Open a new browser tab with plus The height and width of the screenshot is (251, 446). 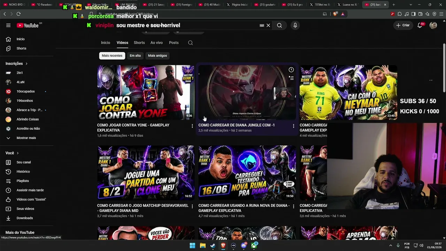394,5
